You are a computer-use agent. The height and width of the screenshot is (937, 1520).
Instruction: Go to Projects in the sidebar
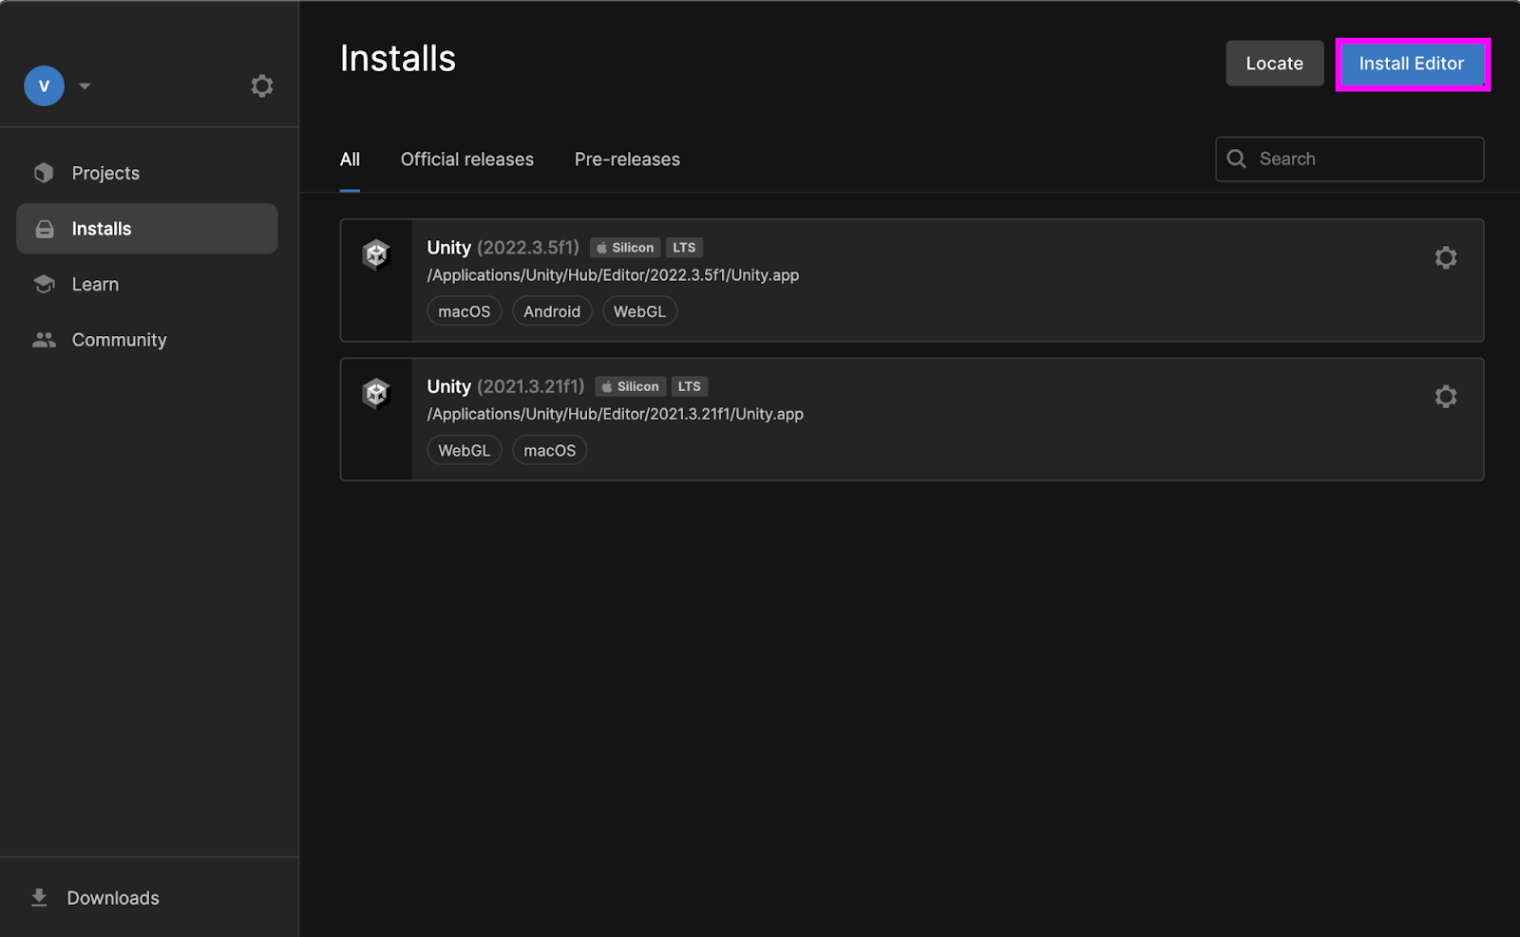click(x=105, y=174)
